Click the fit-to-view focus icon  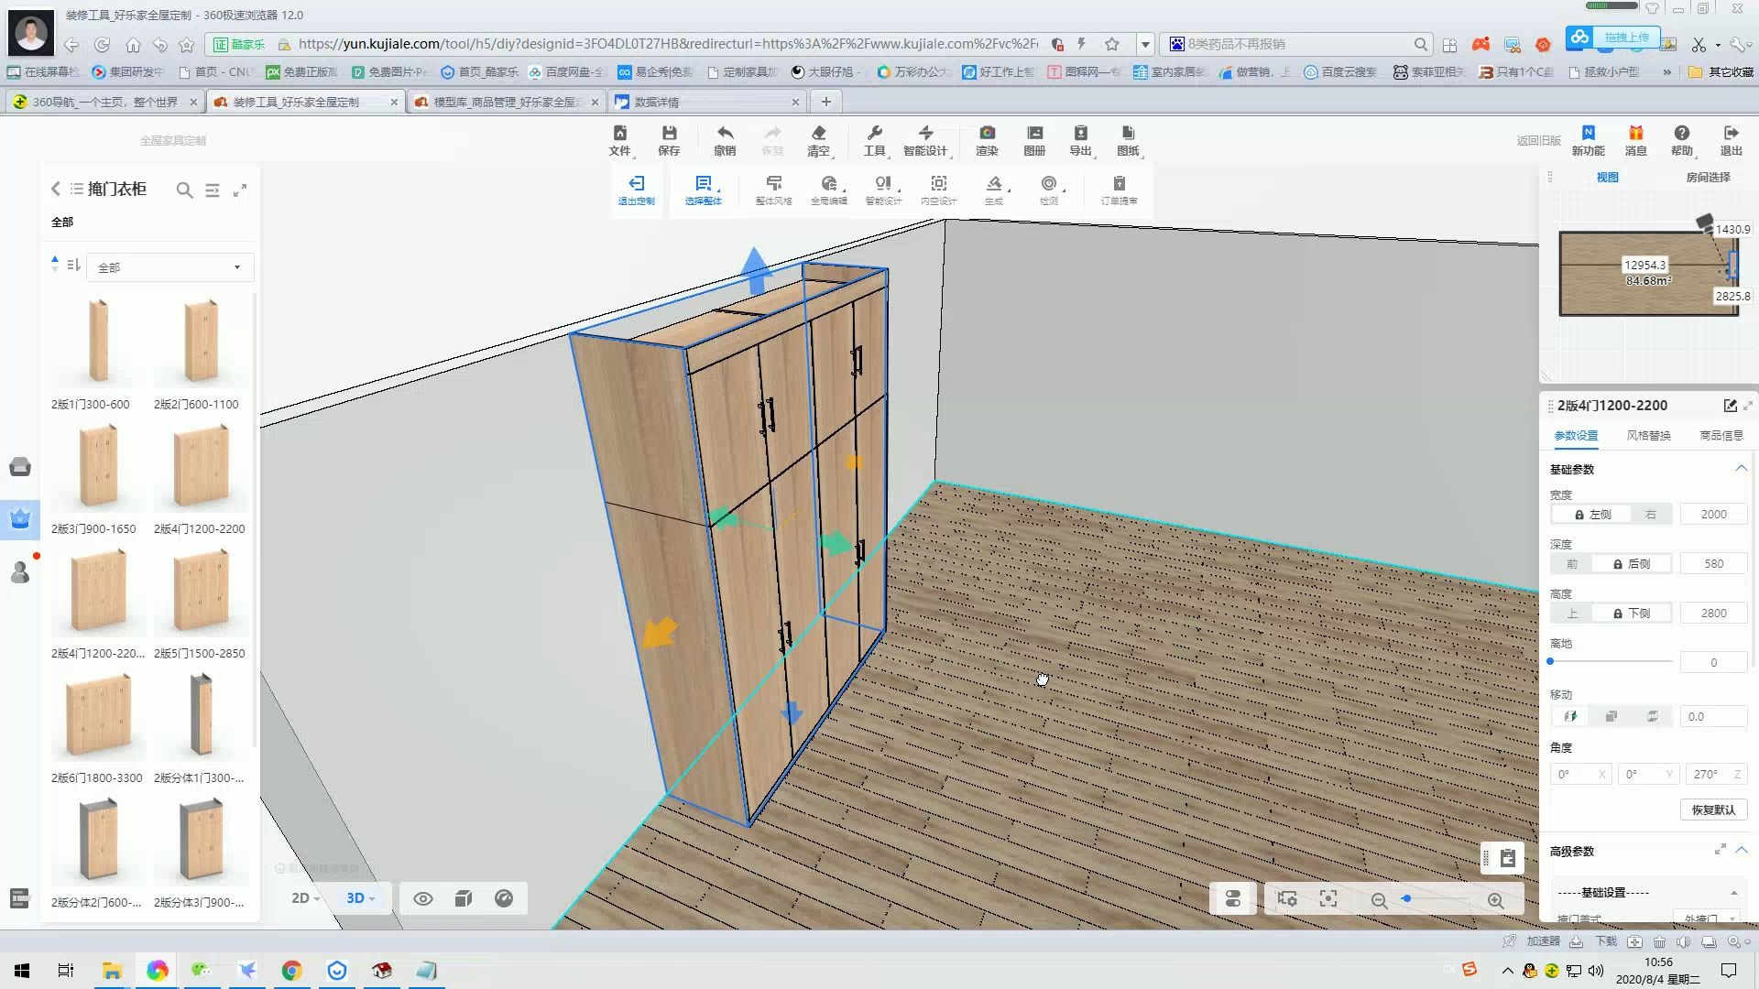tap(1328, 899)
